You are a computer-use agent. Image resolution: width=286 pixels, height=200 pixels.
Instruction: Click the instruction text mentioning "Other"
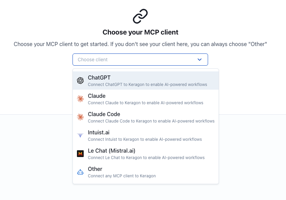tap(140, 44)
